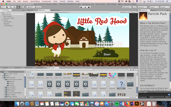Click the Hierarchy search field

15,12
